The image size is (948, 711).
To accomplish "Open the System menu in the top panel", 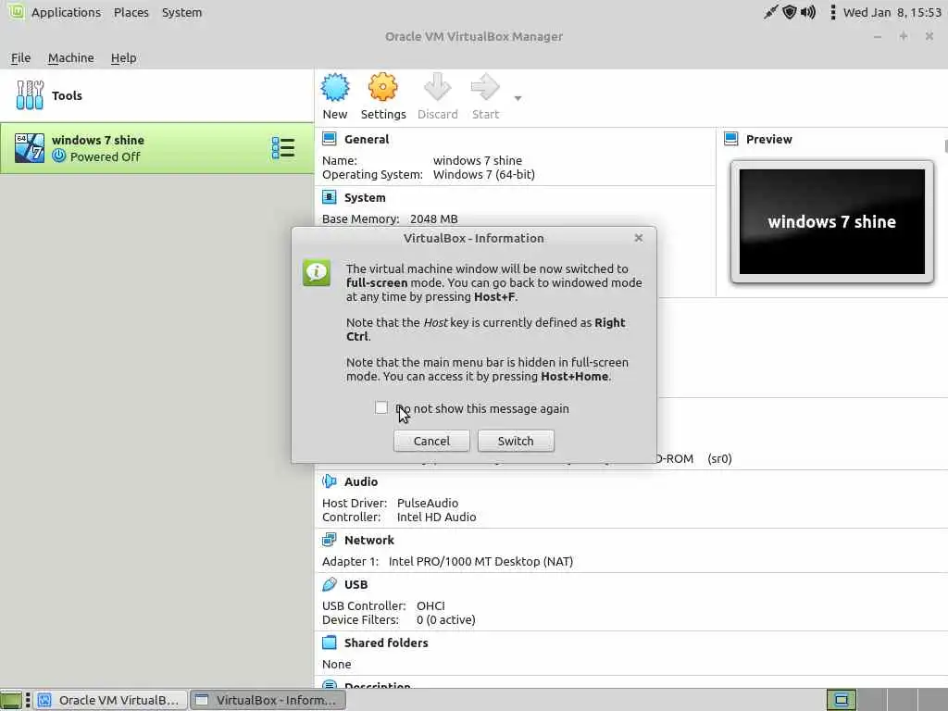I will point(182,13).
